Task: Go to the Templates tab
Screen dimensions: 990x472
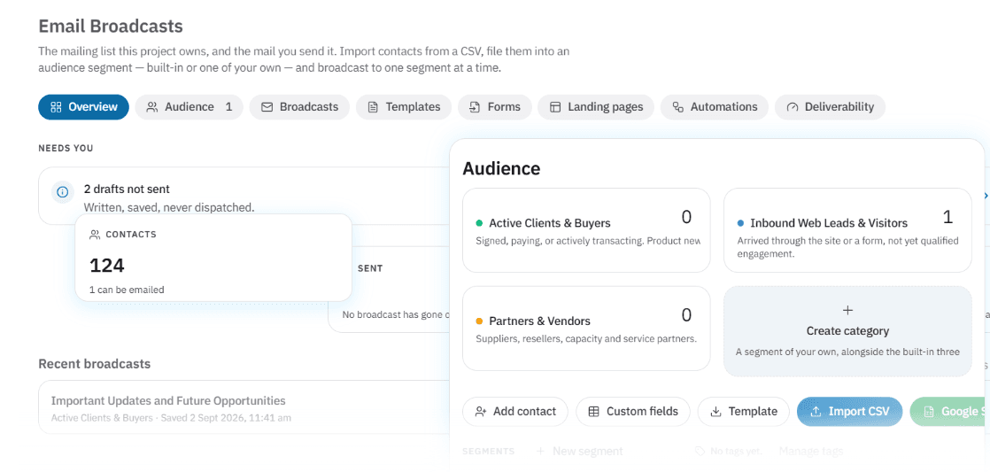Action: pyautogui.click(x=404, y=107)
